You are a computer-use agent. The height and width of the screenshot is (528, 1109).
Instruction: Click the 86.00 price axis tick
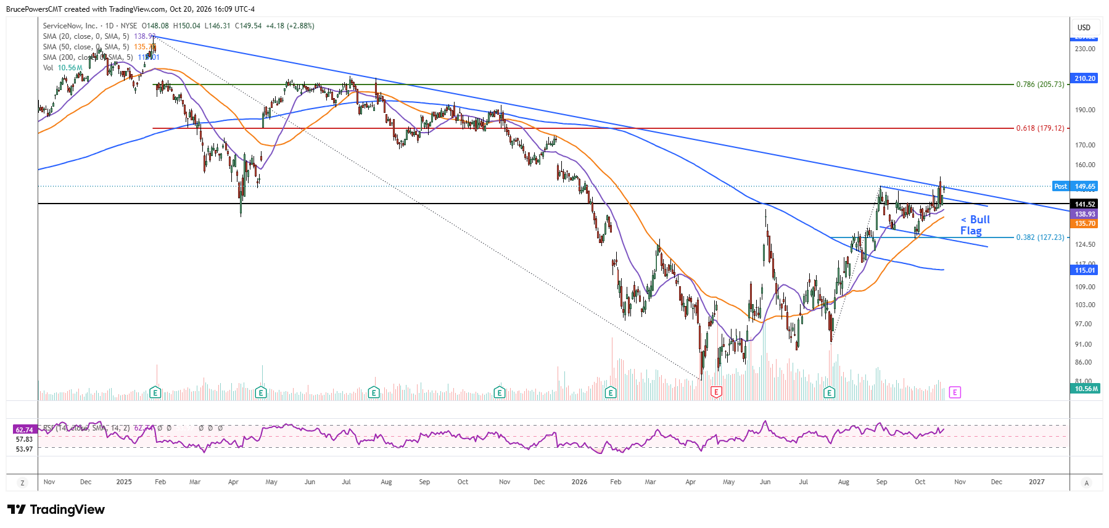click(1083, 362)
